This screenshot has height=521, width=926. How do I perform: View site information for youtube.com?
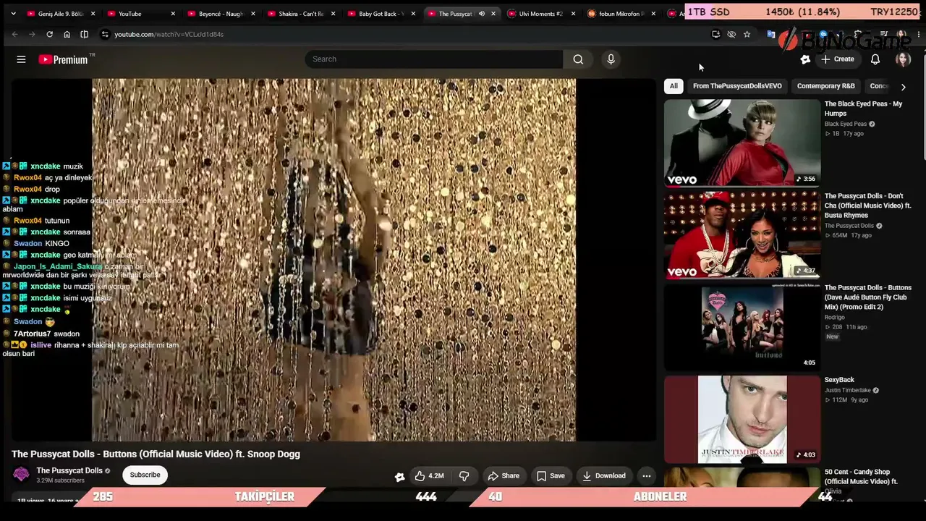click(x=105, y=34)
